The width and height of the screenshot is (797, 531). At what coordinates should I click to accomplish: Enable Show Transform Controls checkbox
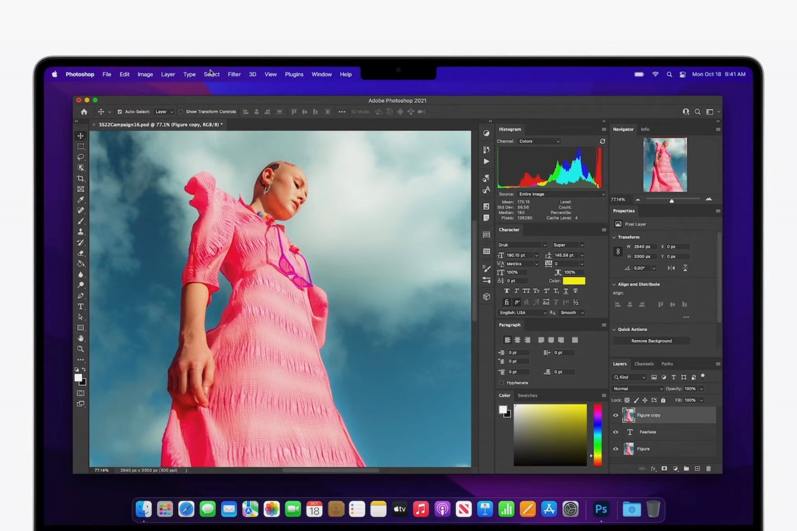pyautogui.click(x=181, y=112)
